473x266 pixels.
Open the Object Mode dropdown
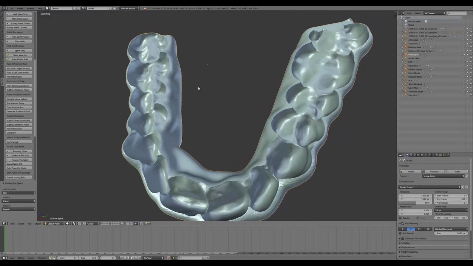point(54,224)
